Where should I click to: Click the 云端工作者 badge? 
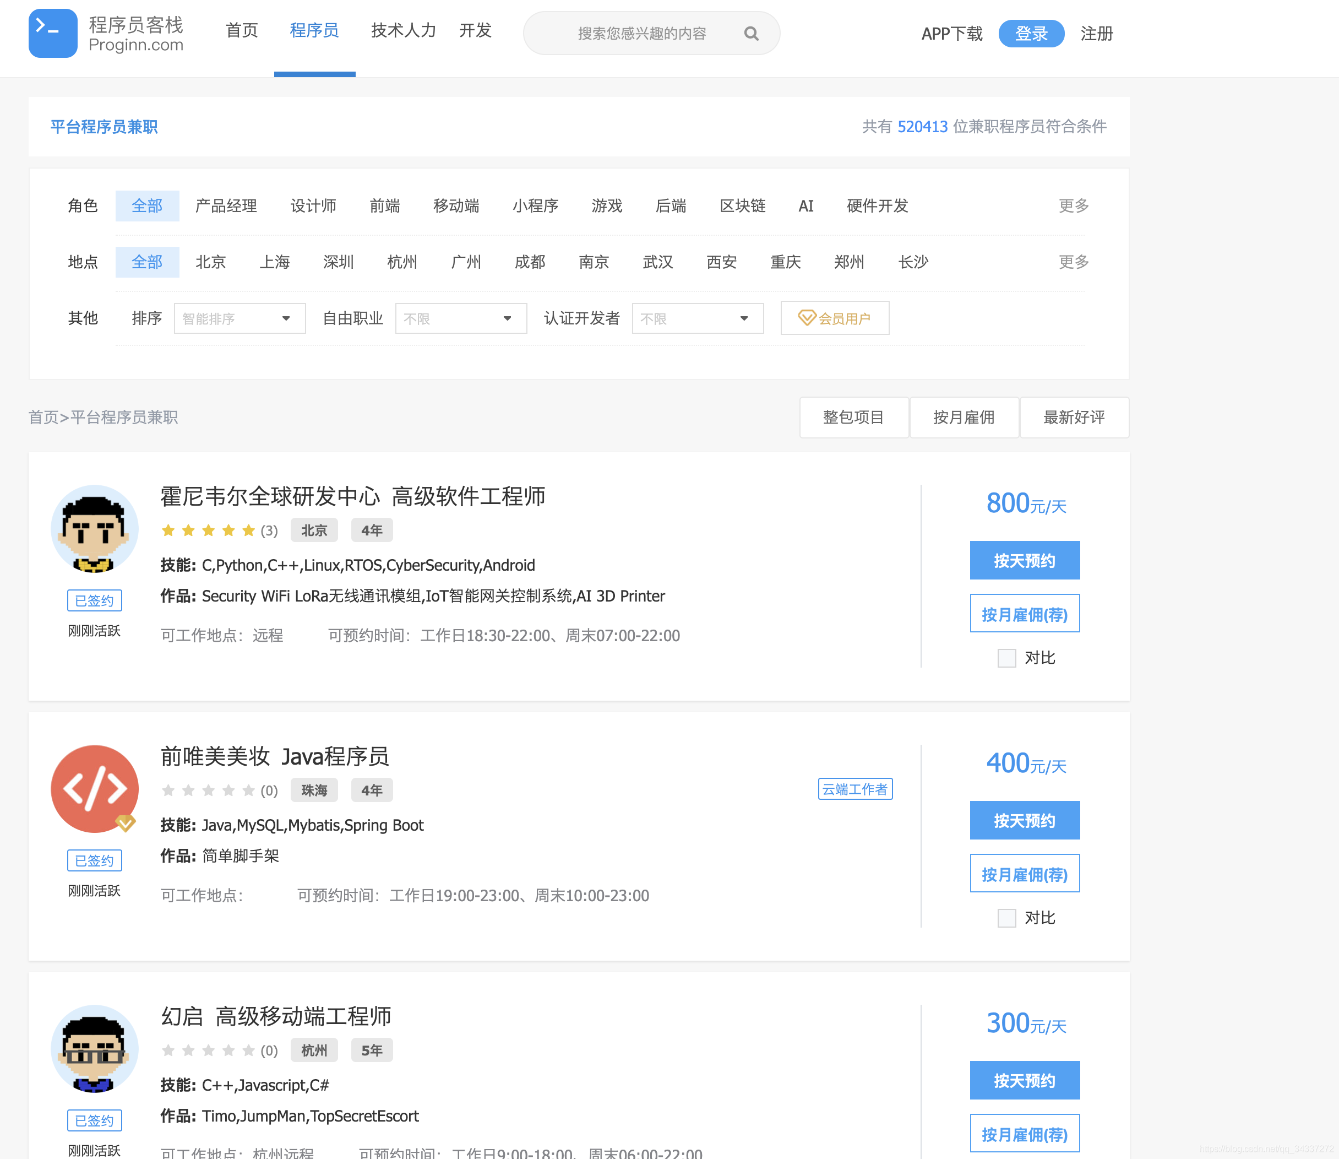click(x=854, y=789)
